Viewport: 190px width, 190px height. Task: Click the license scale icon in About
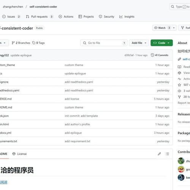click(179, 73)
